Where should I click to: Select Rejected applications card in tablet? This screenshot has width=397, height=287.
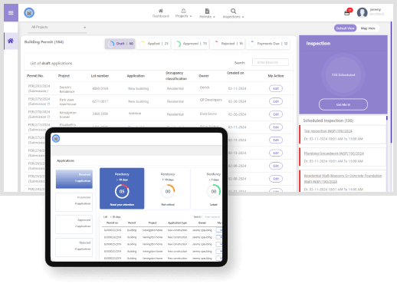pos(74,247)
